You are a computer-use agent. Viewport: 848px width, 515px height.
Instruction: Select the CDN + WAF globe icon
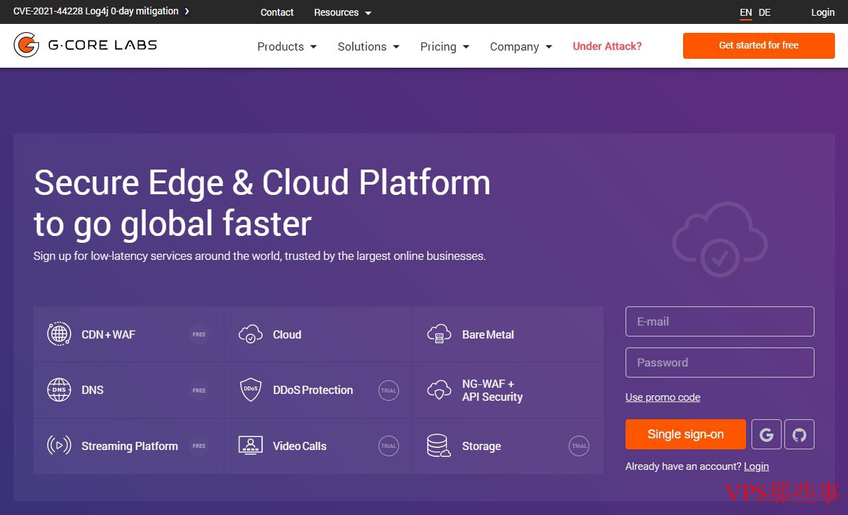pos(59,334)
